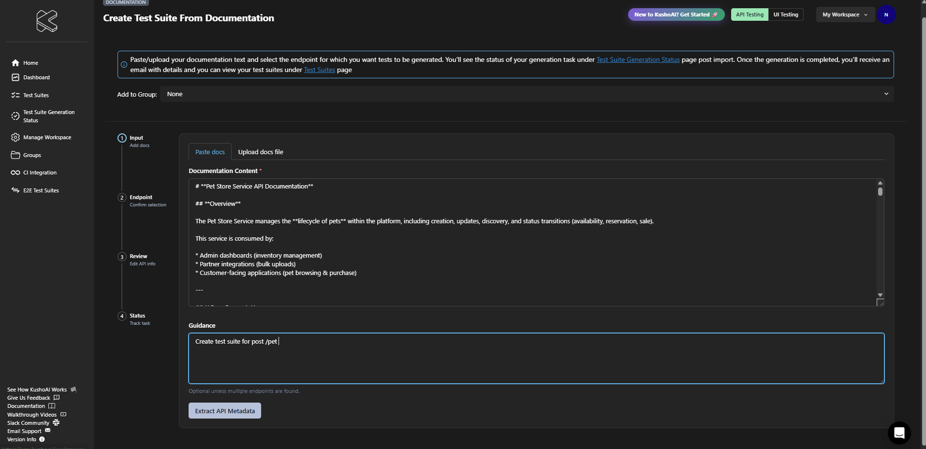Viewport: 926px width, 449px height.
Task: Select the Paste docs tab
Action: (210, 152)
